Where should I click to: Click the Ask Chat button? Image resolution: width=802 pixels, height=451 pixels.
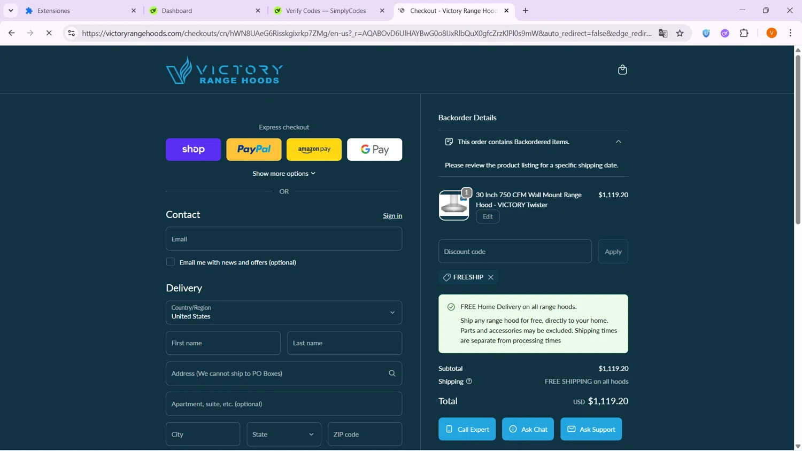(x=528, y=429)
